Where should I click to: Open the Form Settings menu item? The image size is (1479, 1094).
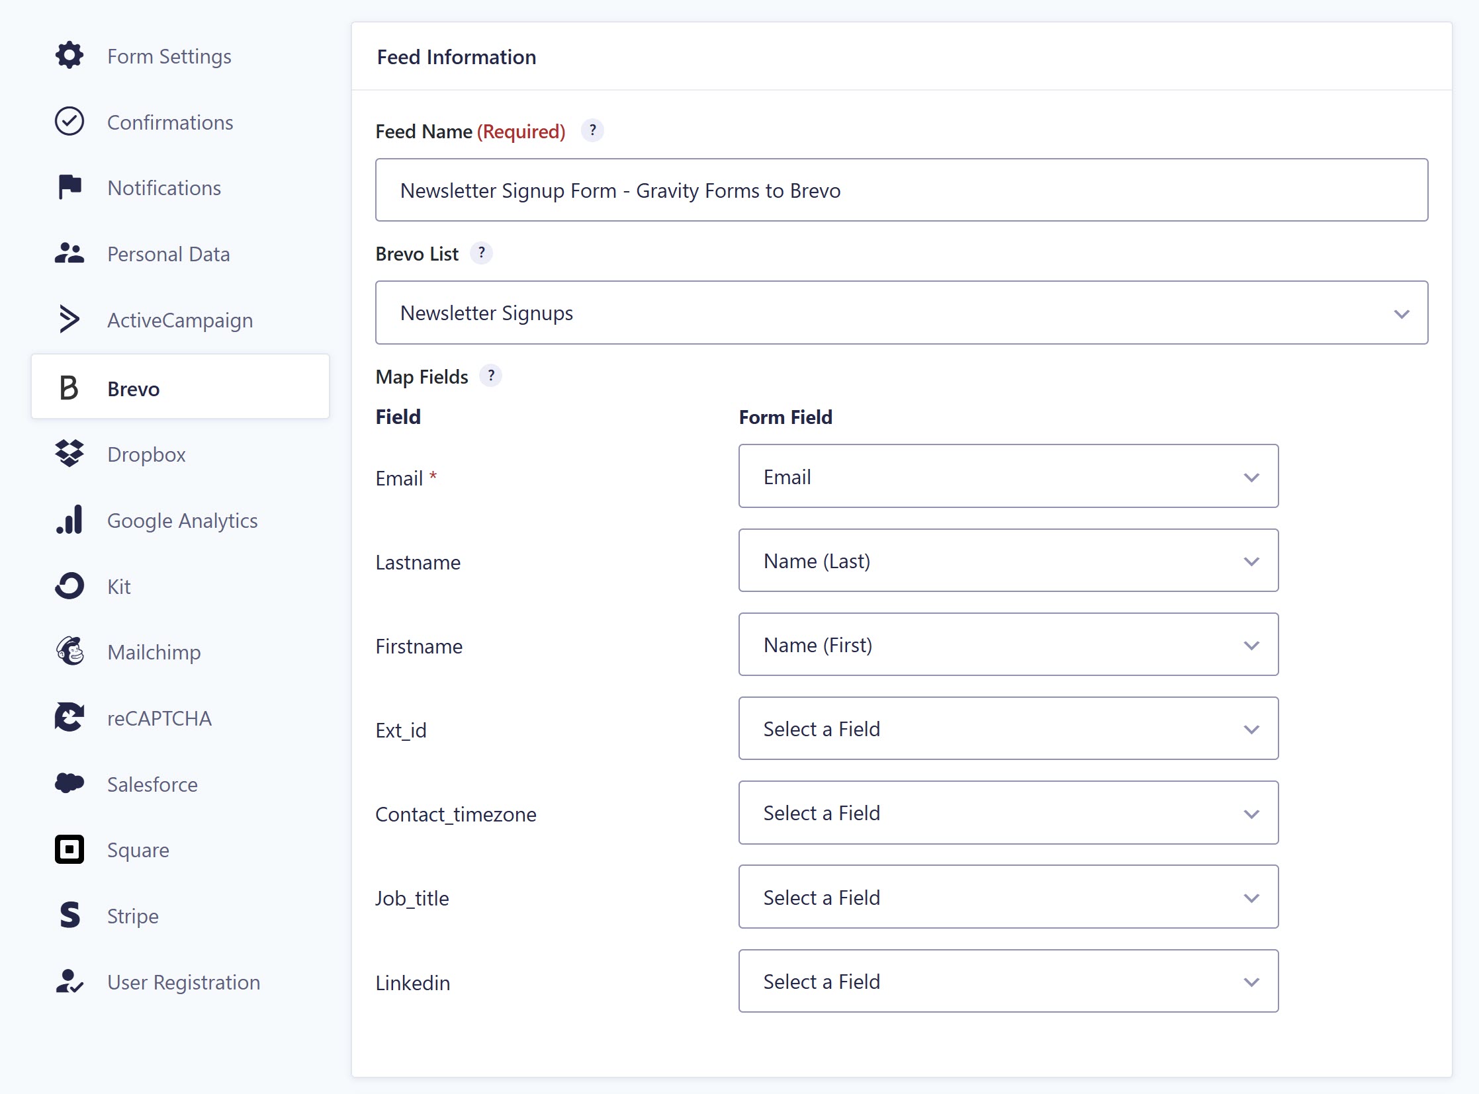169,56
